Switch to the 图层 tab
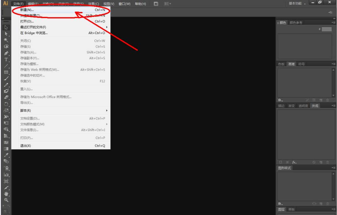 point(281,209)
